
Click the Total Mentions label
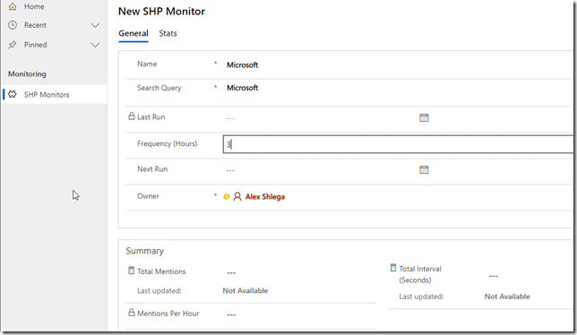coord(161,271)
